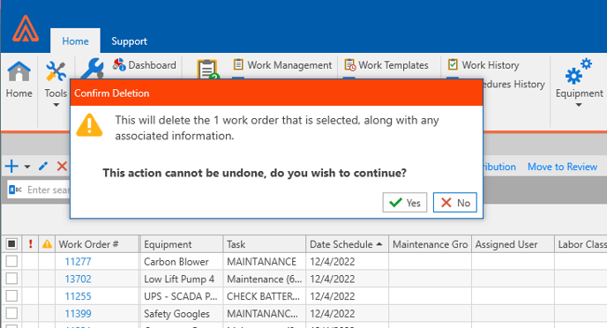Open Work Templates from the ribbon

pyautogui.click(x=386, y=65)
